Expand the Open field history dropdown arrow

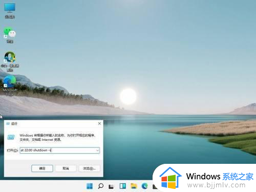point(97,151)
